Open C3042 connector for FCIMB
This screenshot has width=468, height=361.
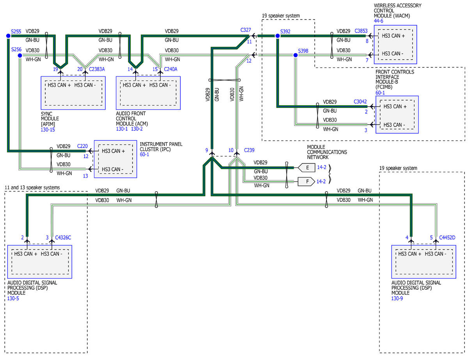coord(360,101)
